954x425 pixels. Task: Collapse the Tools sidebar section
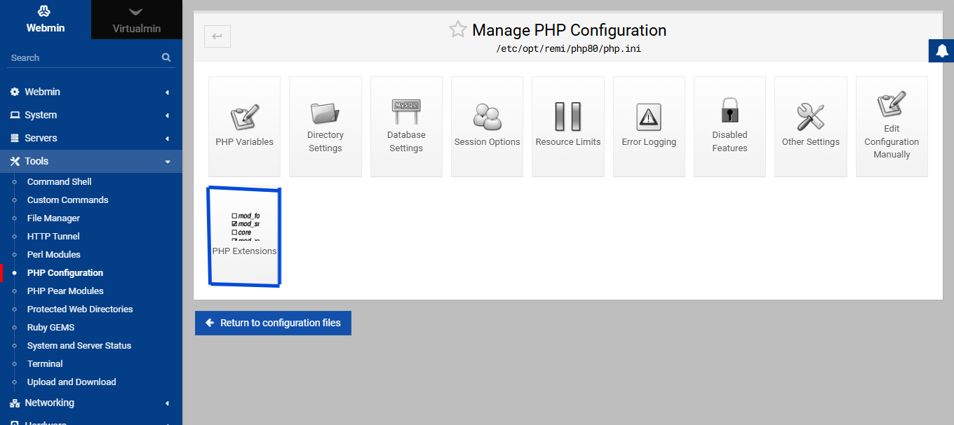coord(90,161)
